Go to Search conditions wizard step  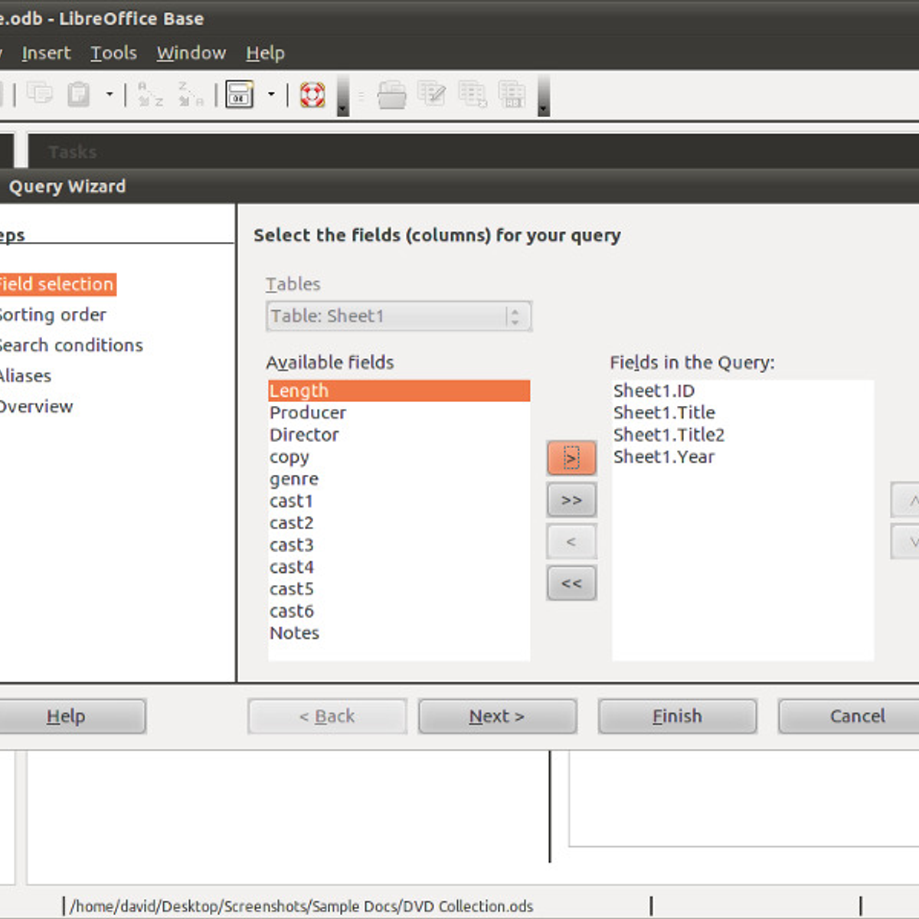point(70,345)
